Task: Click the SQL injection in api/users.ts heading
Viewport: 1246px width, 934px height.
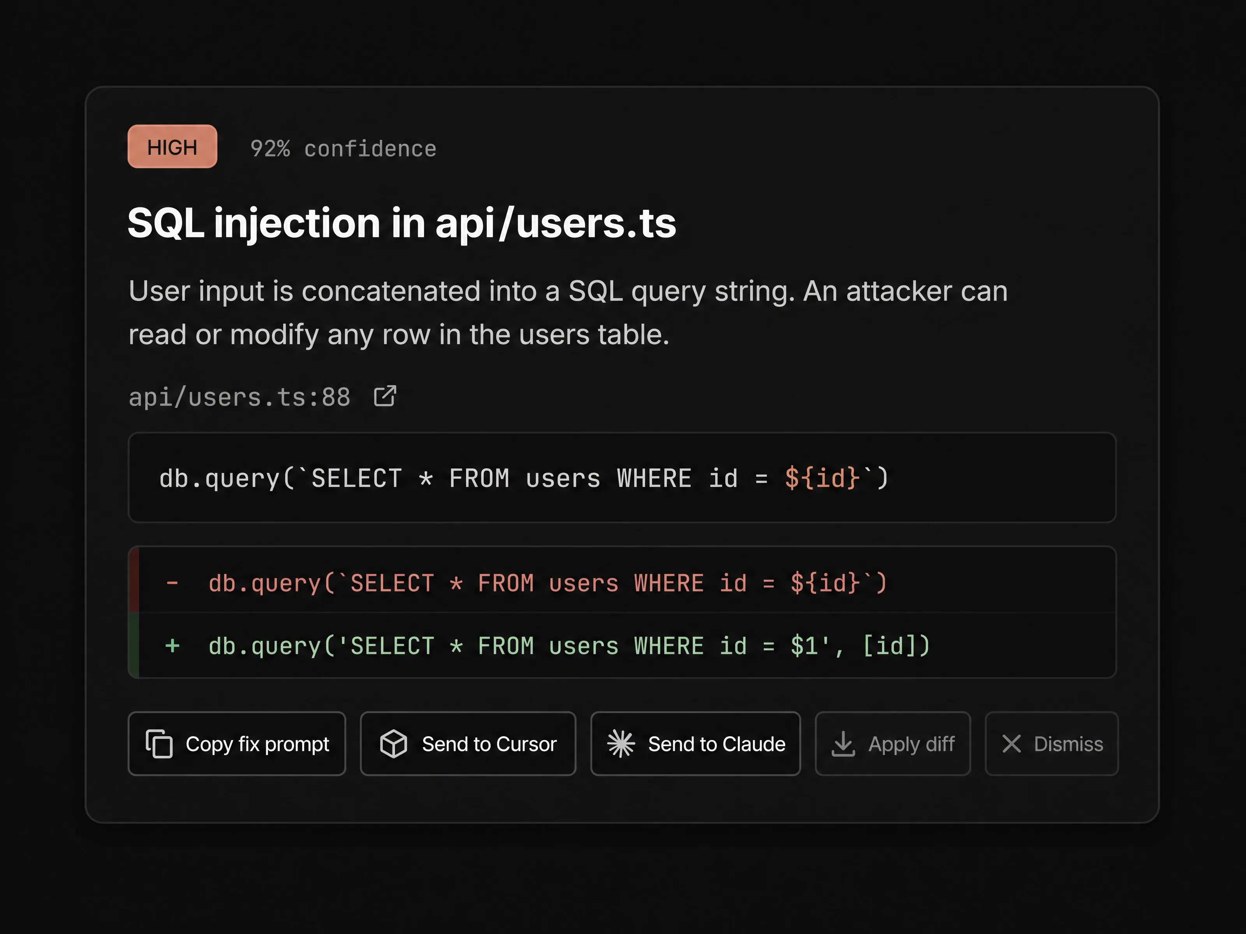Action: [401, 223]
